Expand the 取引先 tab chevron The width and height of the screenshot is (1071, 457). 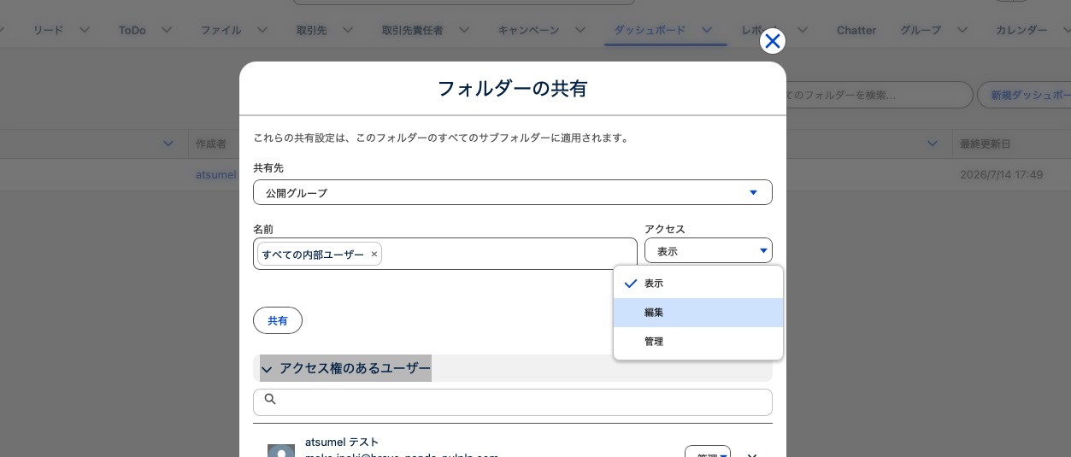[347, 30]
